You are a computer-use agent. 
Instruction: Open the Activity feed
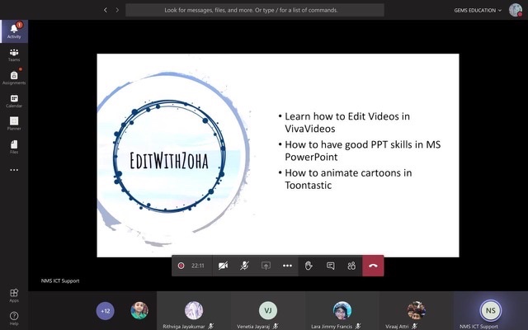click(14, 31)
